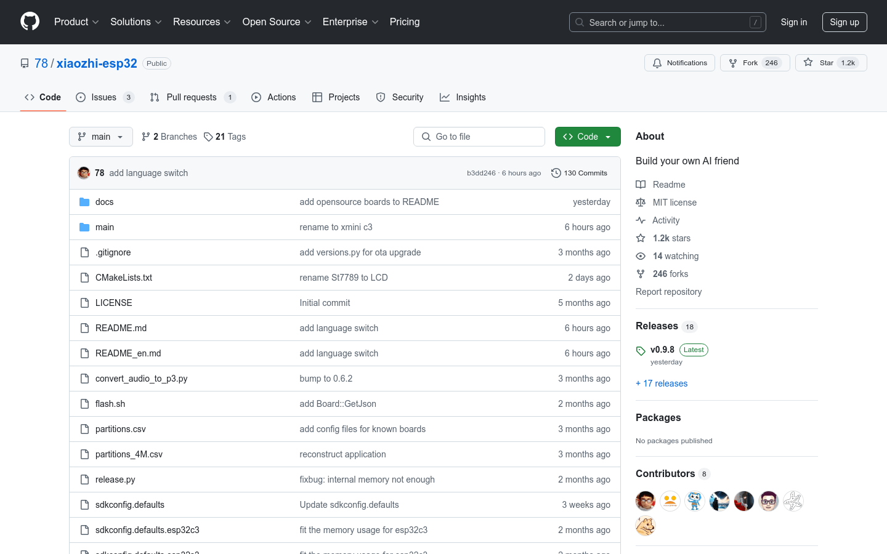Screen dimensions: 887x554
Task: Select the Code tab
Action: pyautogui.click(x=43, y=97)
